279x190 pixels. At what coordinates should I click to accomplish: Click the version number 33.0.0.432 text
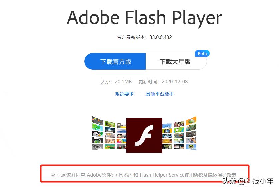tap(161, 37)
